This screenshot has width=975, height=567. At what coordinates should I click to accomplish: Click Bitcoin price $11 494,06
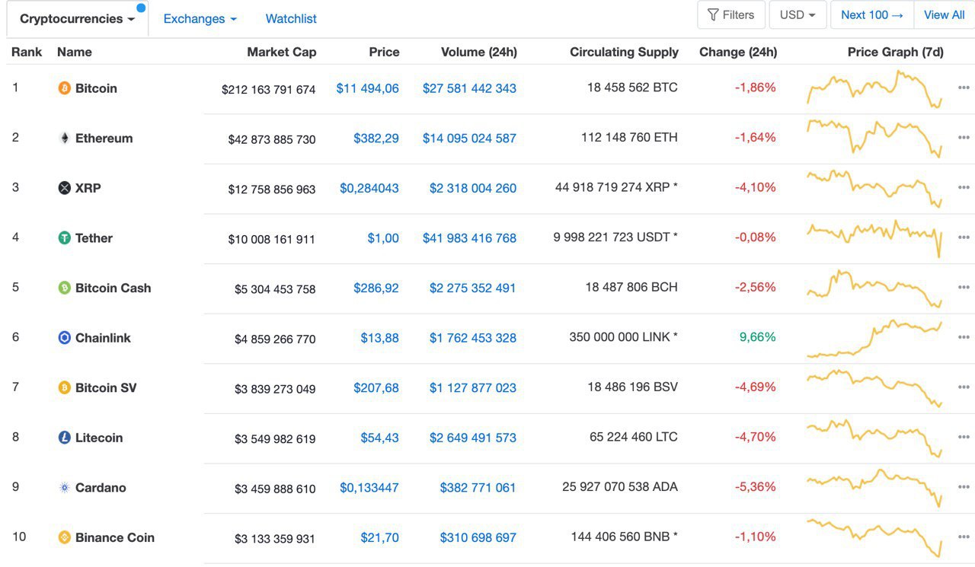tap(367, 88)
